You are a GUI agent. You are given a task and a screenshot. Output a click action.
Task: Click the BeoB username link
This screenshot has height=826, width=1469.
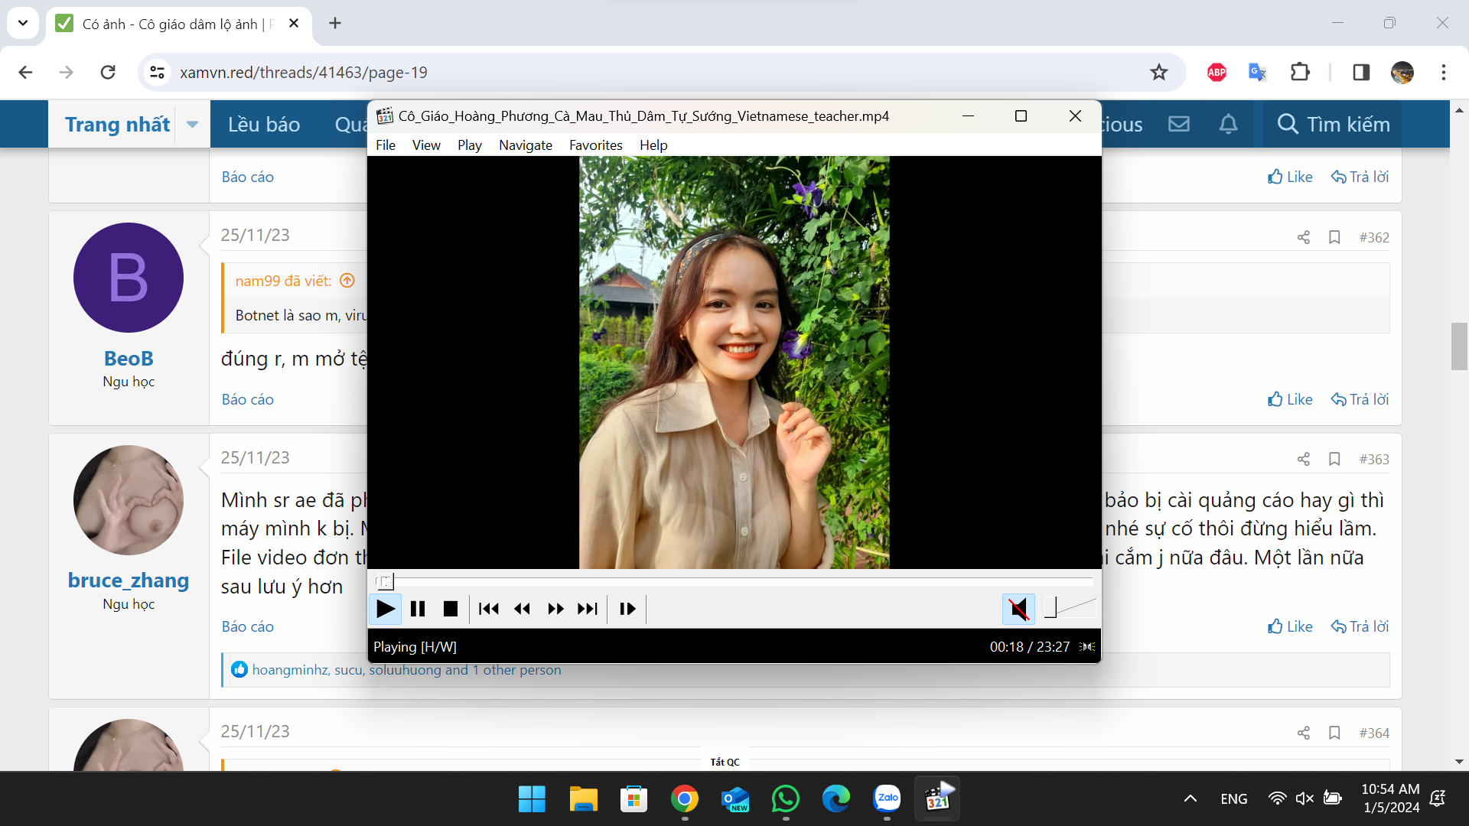point(129,358)
